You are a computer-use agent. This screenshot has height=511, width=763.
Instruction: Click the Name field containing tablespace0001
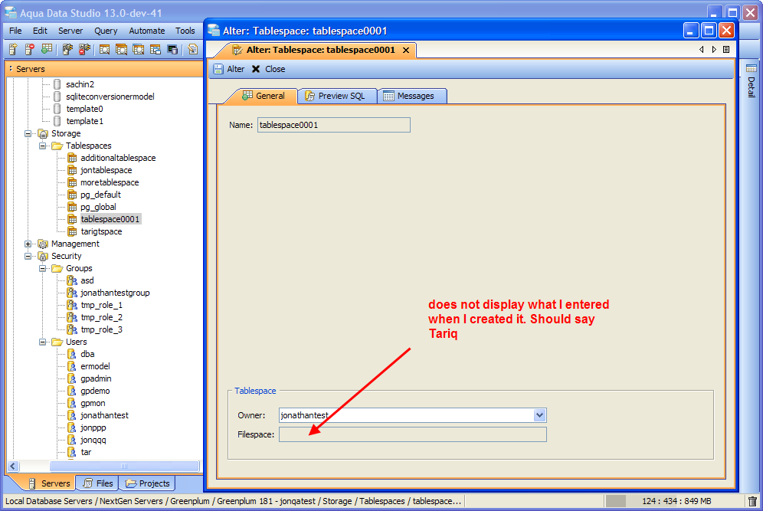pyautogui.click(x=334, y=125)
